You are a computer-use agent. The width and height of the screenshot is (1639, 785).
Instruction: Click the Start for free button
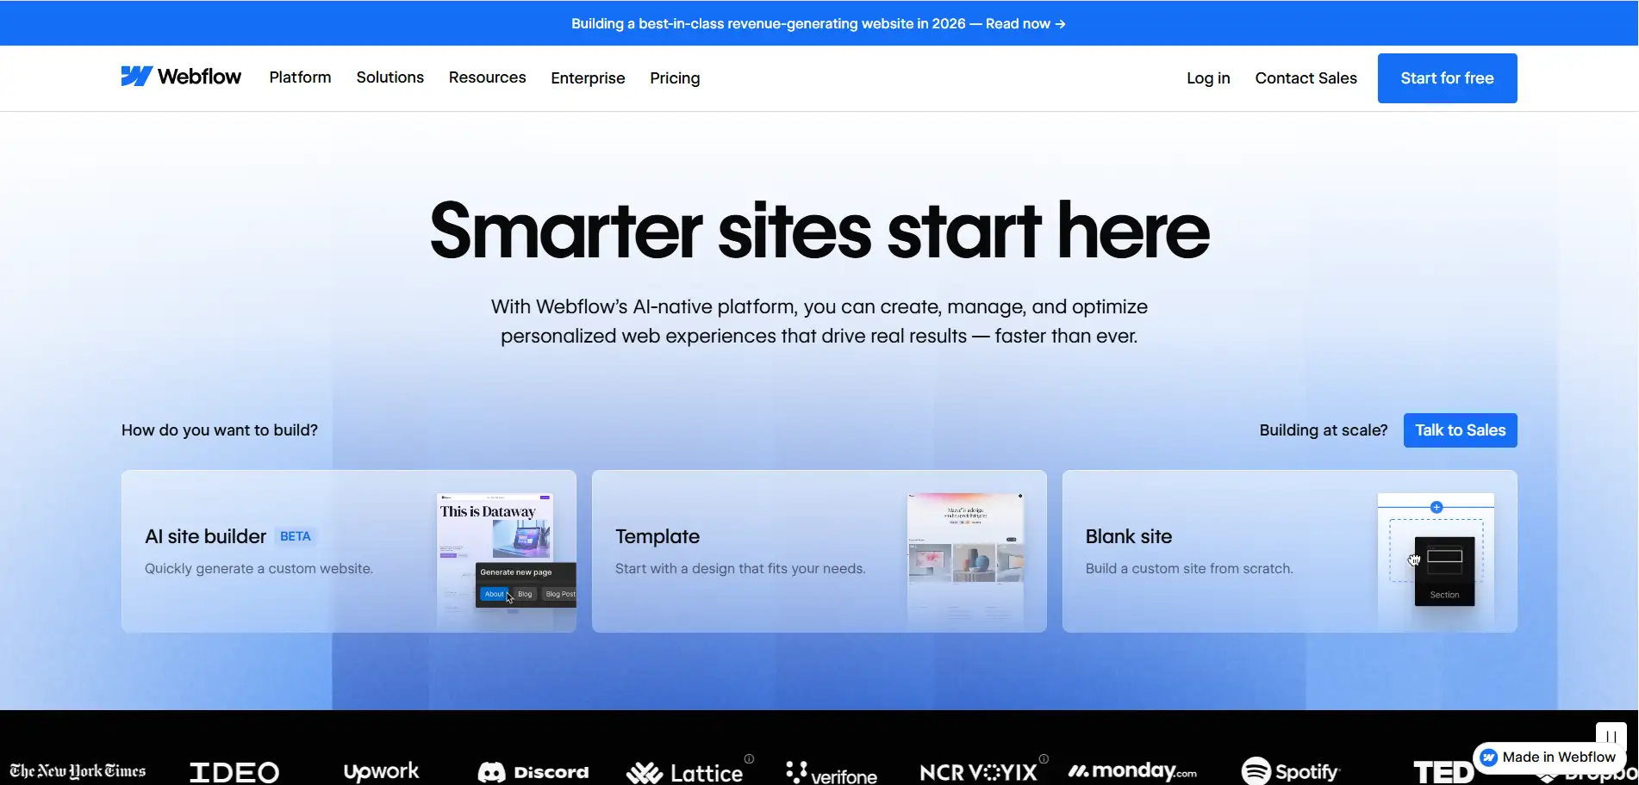pos(1447,77)
